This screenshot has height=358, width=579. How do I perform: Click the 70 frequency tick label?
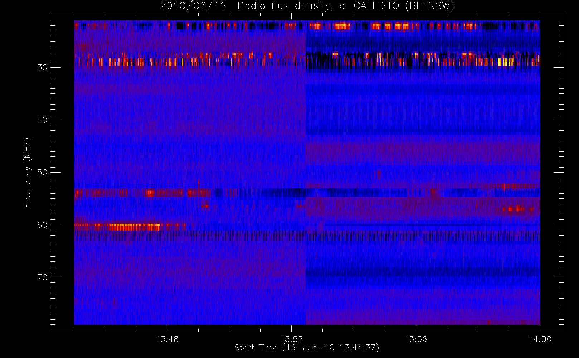[x=42, y=277]
